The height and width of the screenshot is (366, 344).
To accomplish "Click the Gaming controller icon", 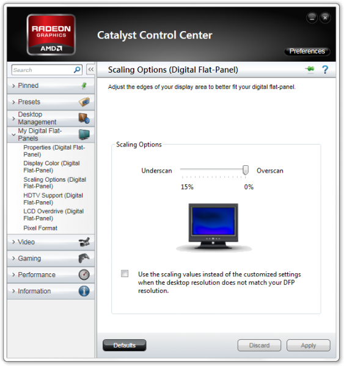I will pyautogui.click(x=84, y=258).
